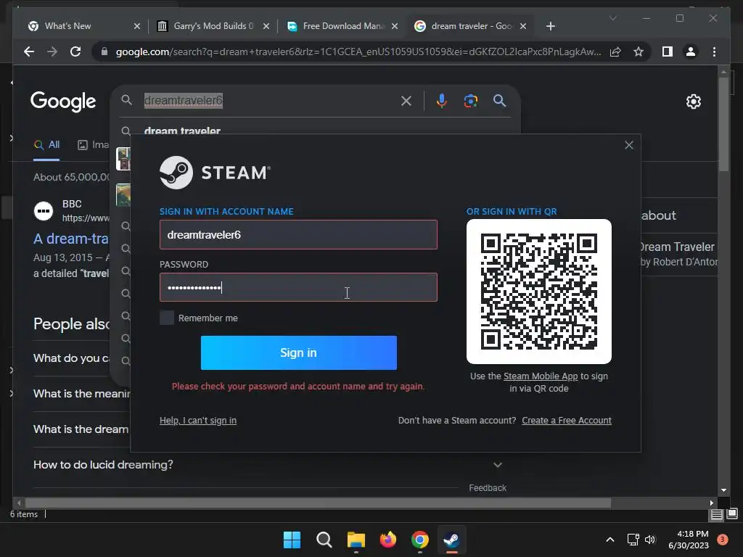Close the Steam sign-in dialog
Screen dimensions: 743x557
coord(629,145)
